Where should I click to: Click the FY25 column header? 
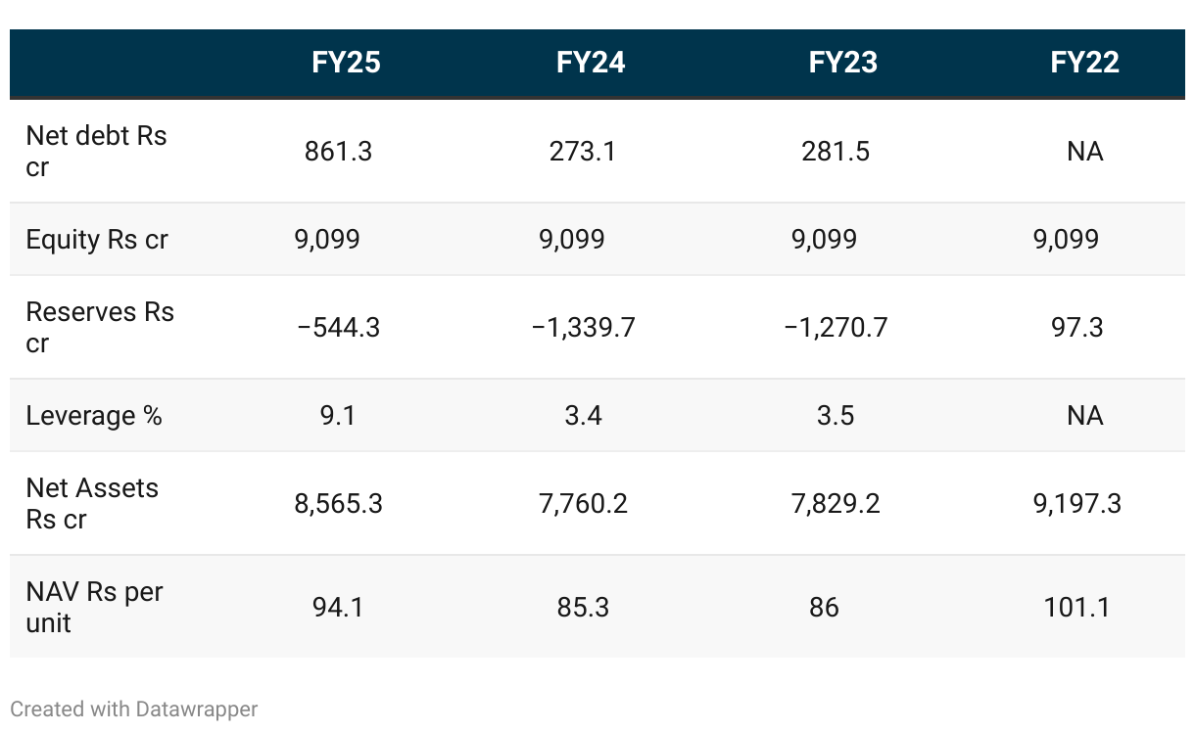point(346,63)
